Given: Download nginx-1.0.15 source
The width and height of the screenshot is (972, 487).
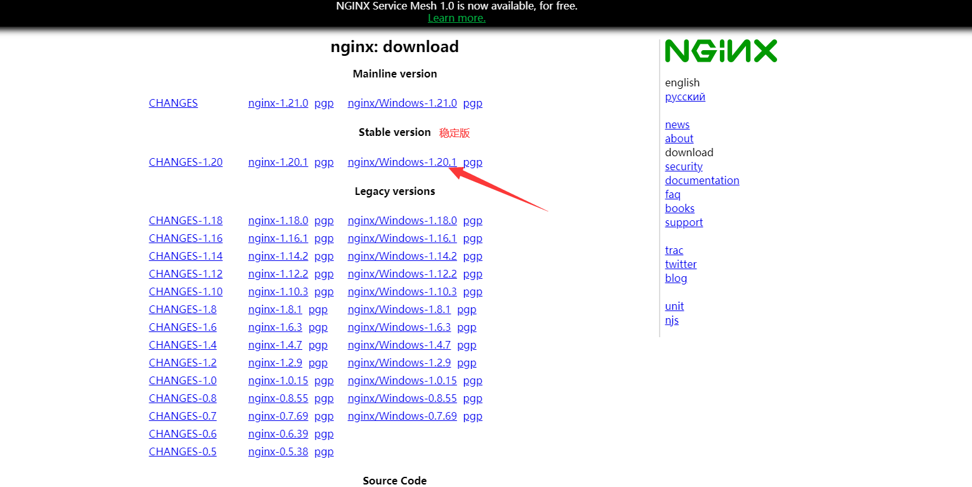Looking at the screenshot, I should click(x=278, y=380).
